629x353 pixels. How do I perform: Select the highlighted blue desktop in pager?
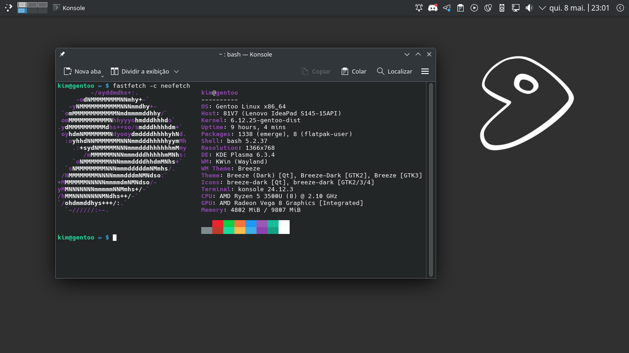pyautogui.click(x=22, y=11)
